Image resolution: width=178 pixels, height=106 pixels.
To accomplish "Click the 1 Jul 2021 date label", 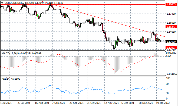I will point(6,103).
